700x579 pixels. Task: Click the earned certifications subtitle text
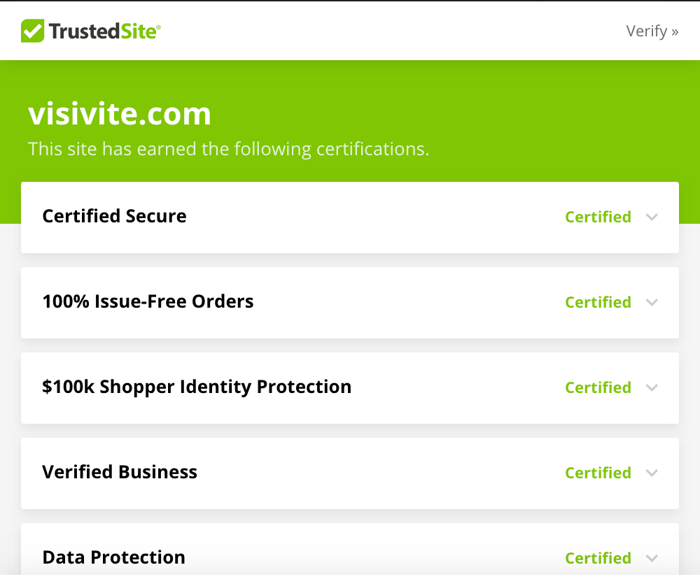tap(228, 149)
